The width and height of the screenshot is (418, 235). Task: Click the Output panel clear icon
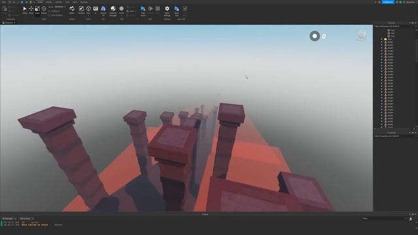(411, 219)
